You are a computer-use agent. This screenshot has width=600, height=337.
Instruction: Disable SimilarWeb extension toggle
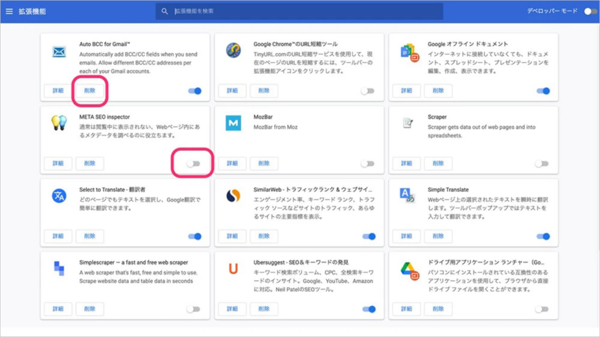click(369, 236)
